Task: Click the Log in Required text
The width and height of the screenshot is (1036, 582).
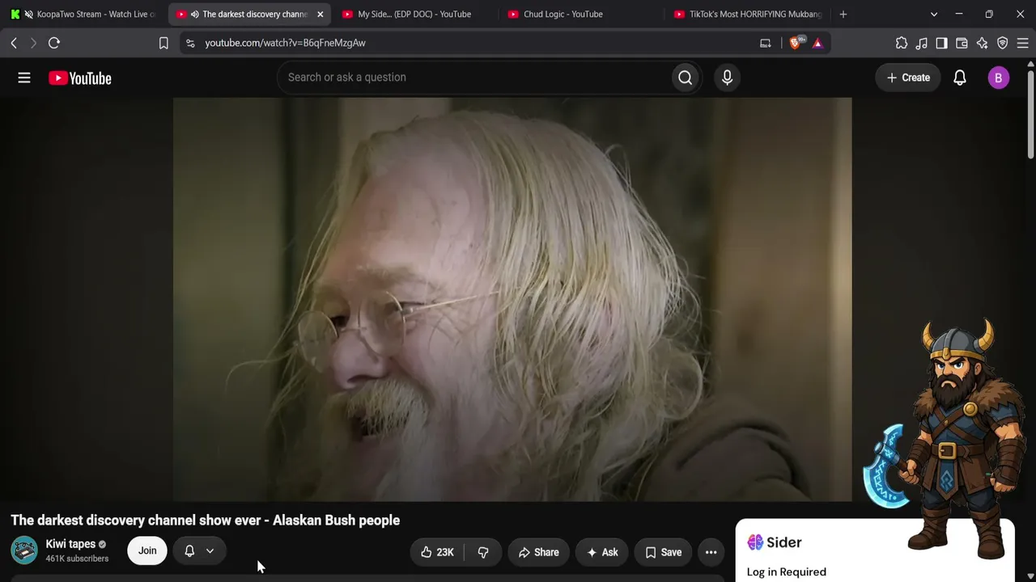Action: point(787,571)
